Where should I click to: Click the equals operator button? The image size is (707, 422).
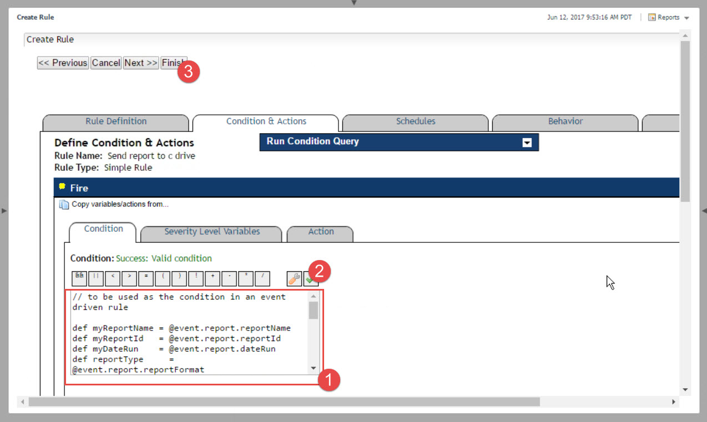tap(146, 278)
